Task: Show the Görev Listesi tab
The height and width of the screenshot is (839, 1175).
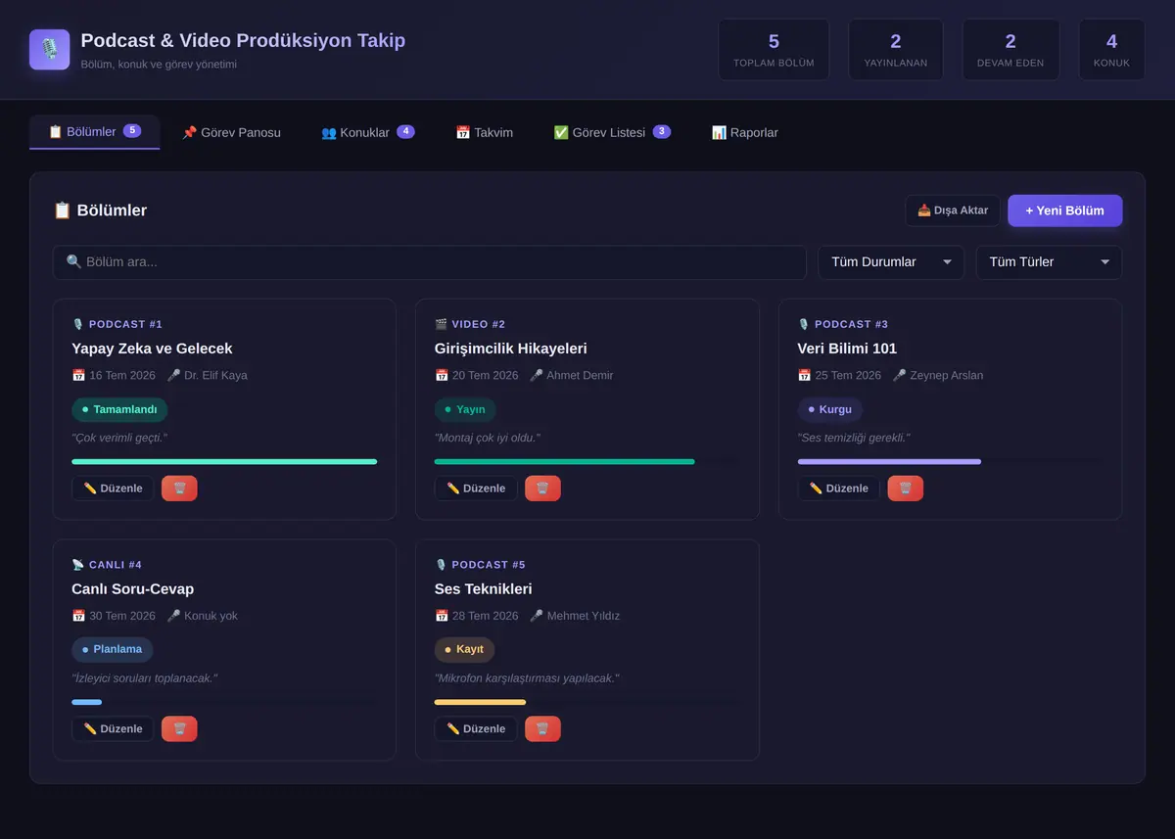Action: (612, 132)
